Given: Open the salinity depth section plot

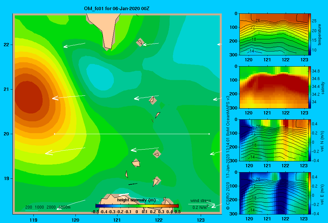Looking at the screenshot, I should (274, 87).
